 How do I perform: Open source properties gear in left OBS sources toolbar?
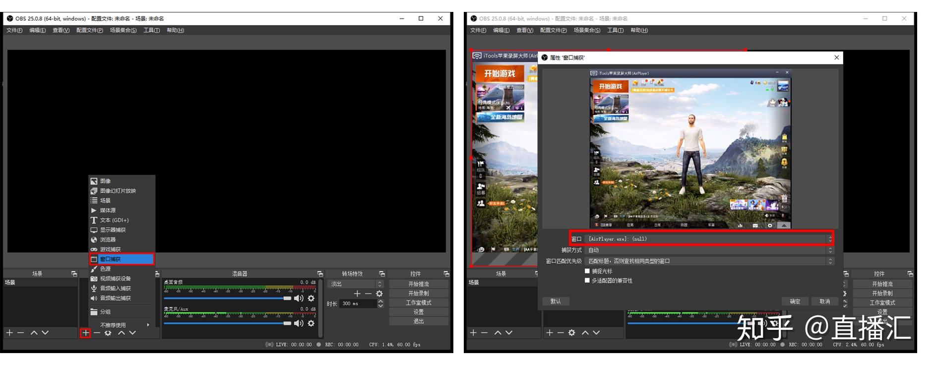(108, 333)
